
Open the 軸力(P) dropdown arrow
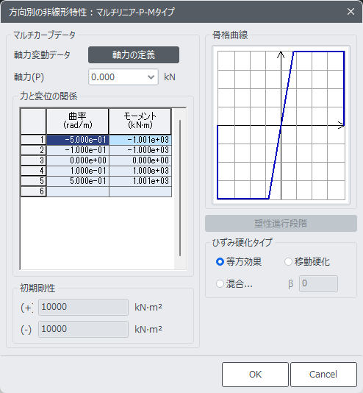(x=151, y=77)
